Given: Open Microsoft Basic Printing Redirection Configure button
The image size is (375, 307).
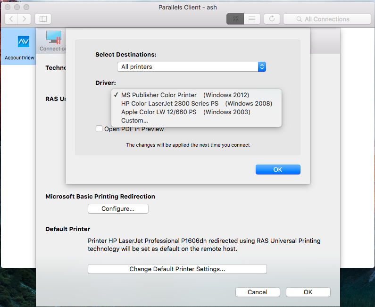Looking at the screenshot, I should click(118, 209).
